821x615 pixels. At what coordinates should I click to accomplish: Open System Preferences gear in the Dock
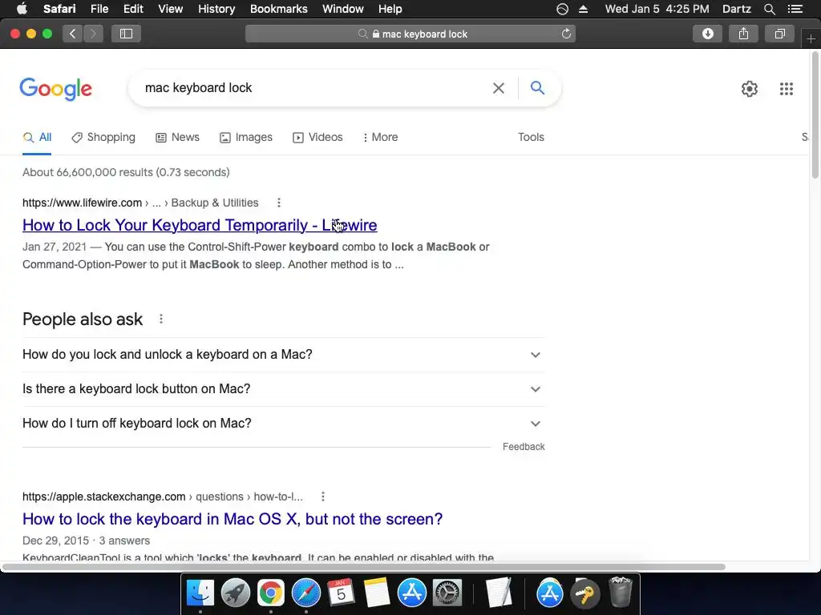click(x=447, y=593)
